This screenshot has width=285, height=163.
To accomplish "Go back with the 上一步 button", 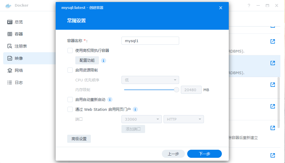I will (x=173, y=154).
